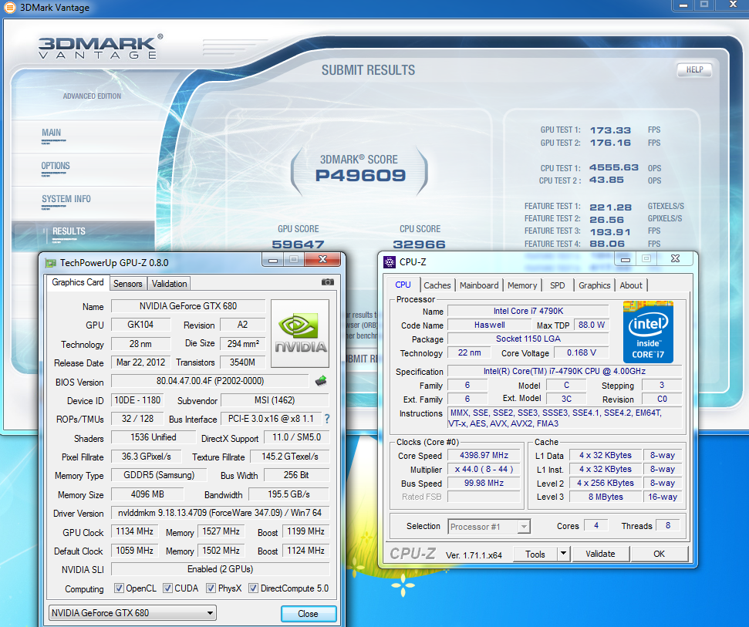Viewport: 749px width, 627px height.
Task: Click the CPU-Z title bar app icon
Action: pos(388,262)
